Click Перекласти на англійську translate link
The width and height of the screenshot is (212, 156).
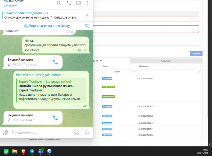click(47, 26)
